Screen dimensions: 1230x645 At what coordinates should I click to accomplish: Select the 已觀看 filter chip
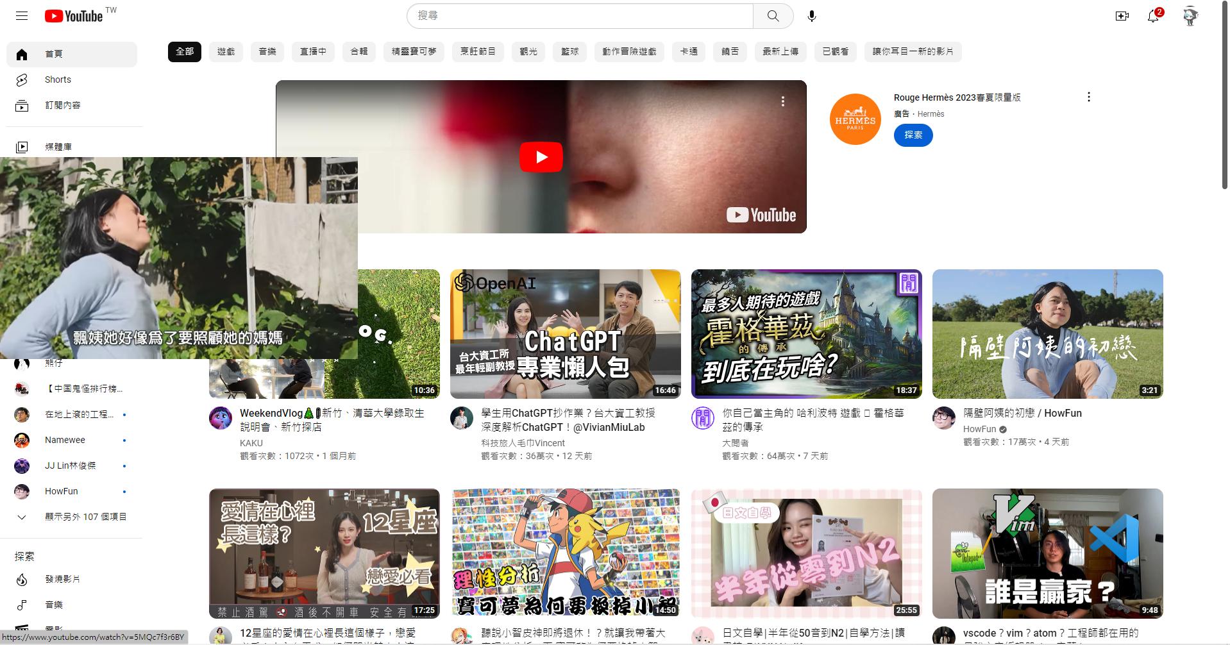836,51
